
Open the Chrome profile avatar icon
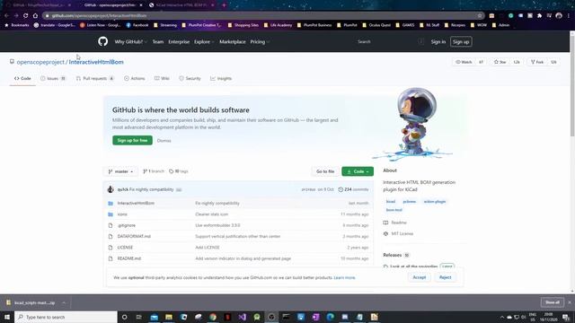(x=559, y=16)
